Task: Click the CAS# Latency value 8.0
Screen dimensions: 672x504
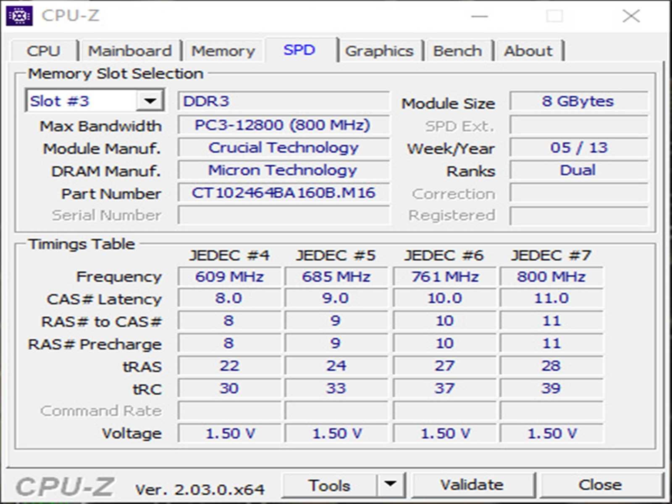Action: pyautogui.click(x=229, y=298)
